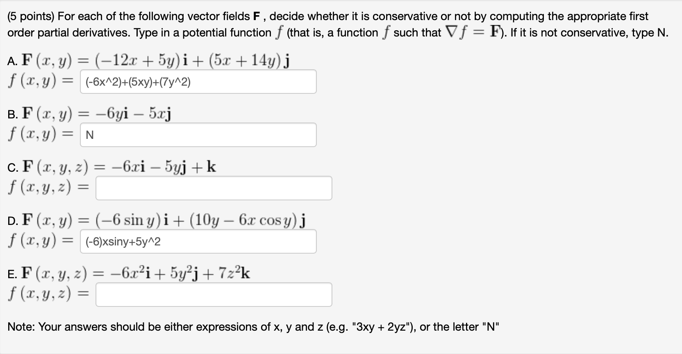Click the label A for the first field
The height and width of the screenshot is (354, 682).
coord(12,61)
